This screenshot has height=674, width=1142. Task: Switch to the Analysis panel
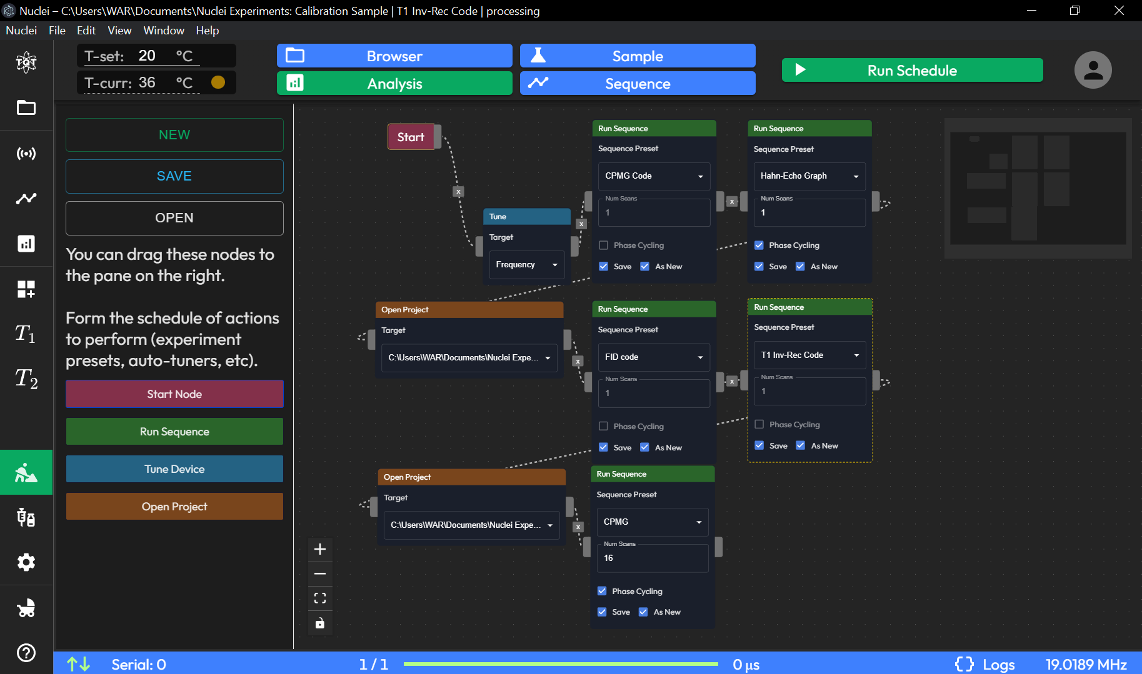point(394,83)
